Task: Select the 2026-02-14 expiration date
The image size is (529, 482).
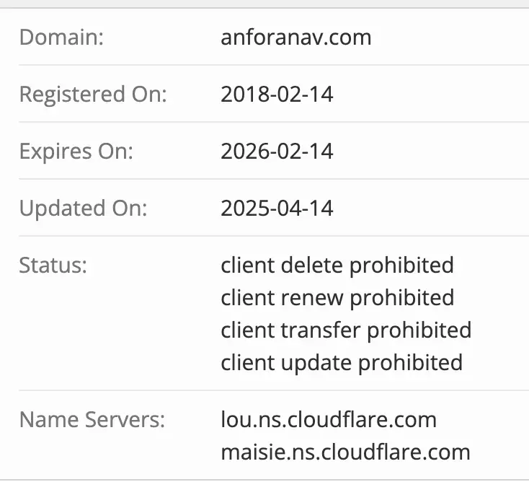Action: (277, 152)
